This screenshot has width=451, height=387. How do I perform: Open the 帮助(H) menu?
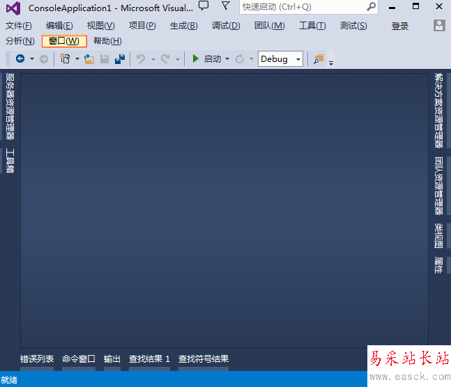point(107,41)
